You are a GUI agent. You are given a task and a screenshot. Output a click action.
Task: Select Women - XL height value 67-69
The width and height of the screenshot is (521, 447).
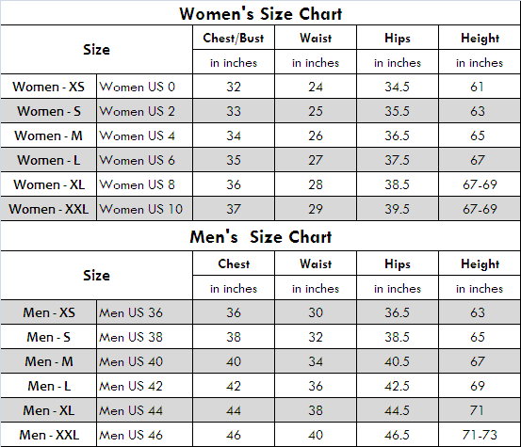[x=480, y=184]
